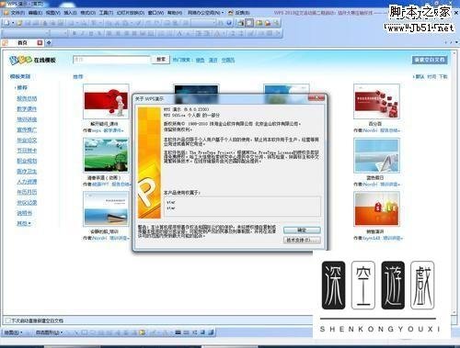460x348 pixels.
Task: Switch to the 首页 document tab
Action: 22,43
